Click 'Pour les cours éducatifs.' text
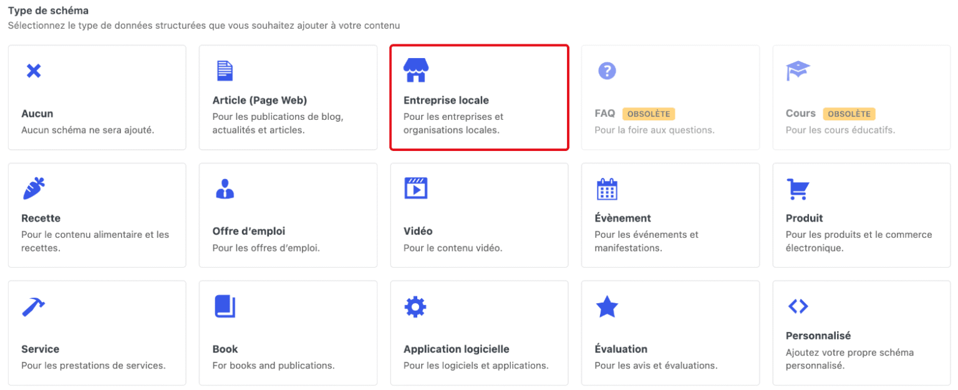958x390 pixels. [840, 130]
